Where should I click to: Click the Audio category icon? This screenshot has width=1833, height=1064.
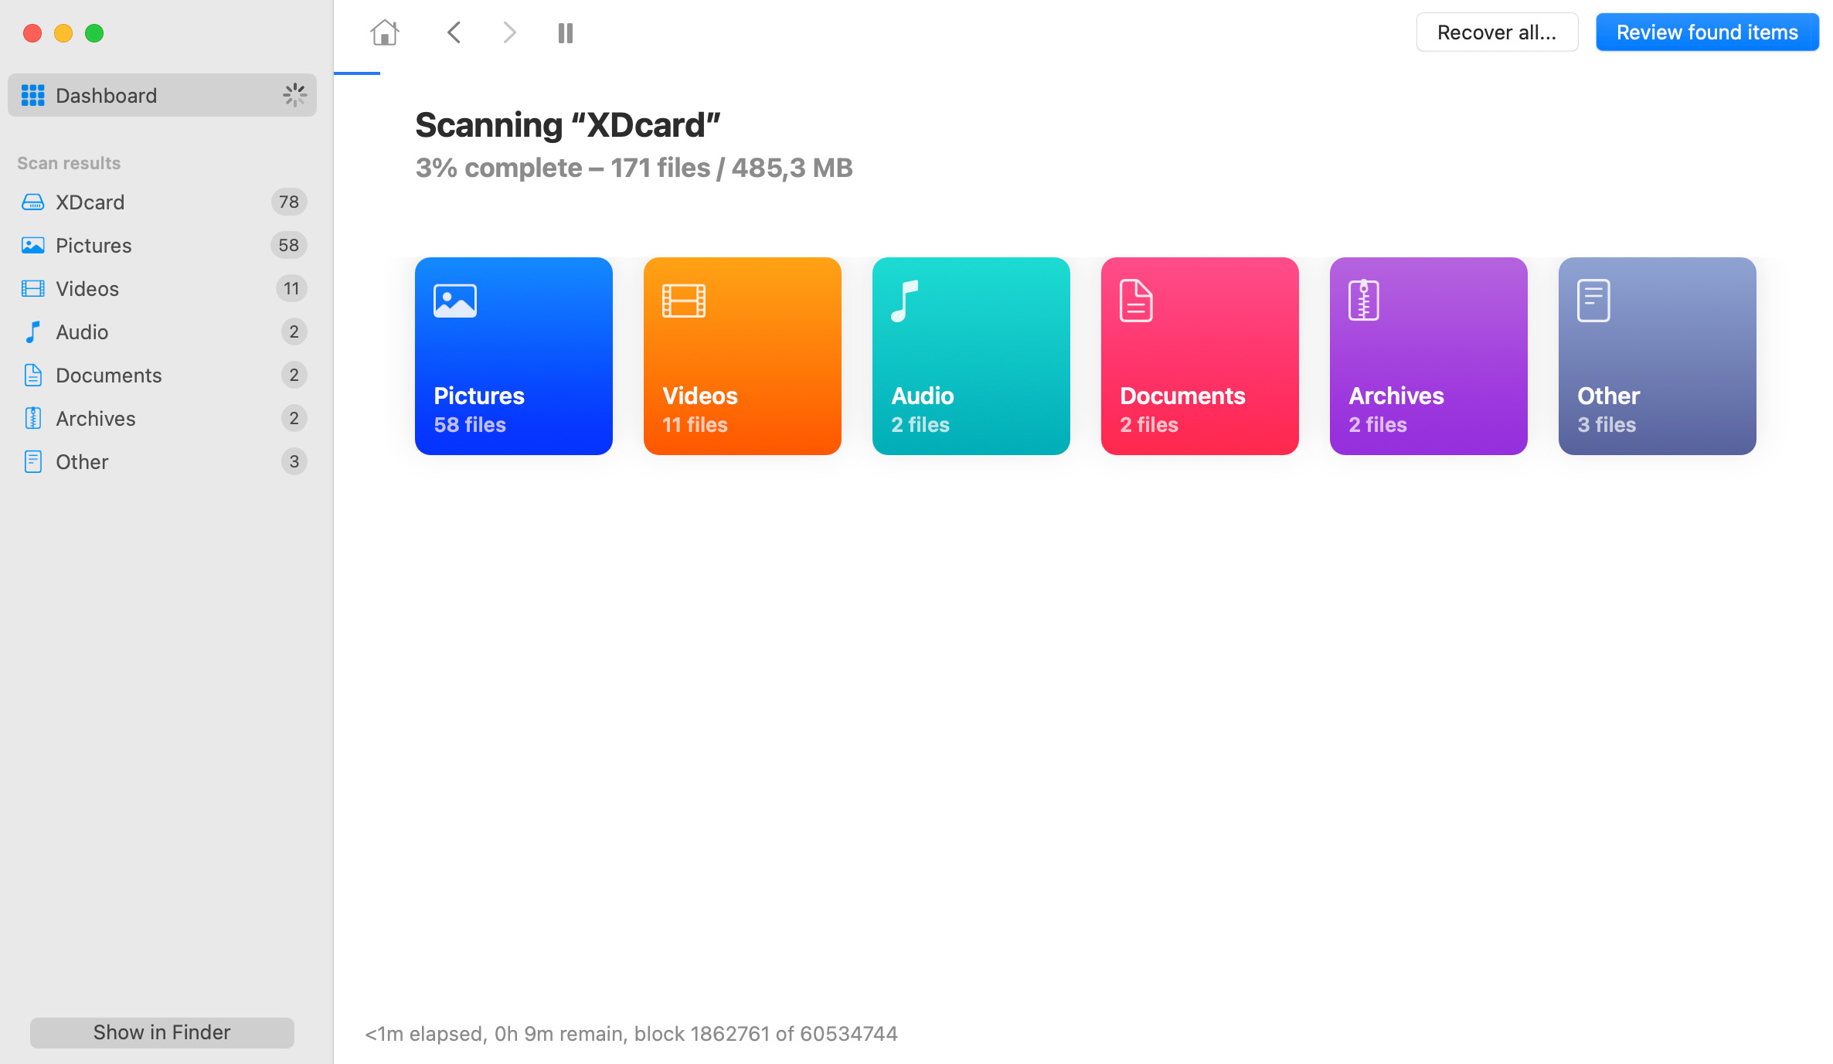coord(908,299)
